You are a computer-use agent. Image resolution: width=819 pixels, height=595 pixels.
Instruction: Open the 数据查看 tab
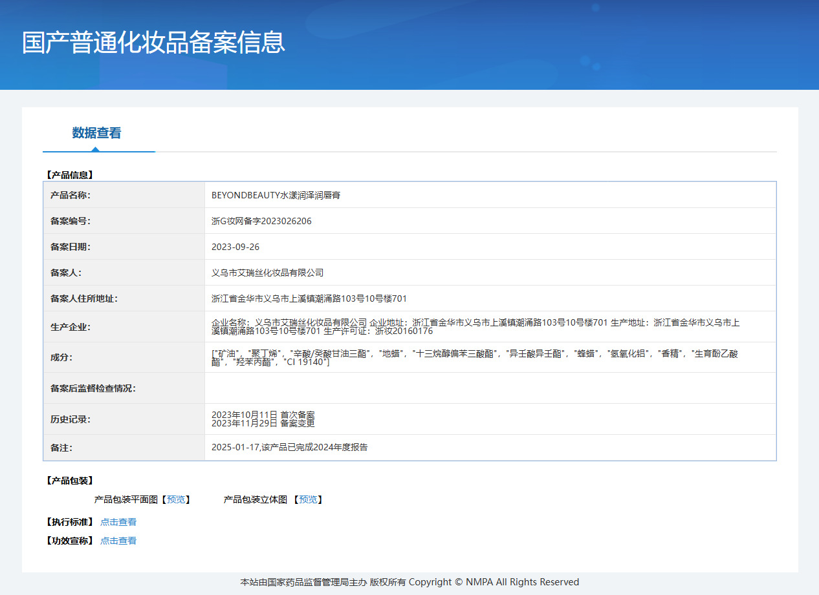97,133
